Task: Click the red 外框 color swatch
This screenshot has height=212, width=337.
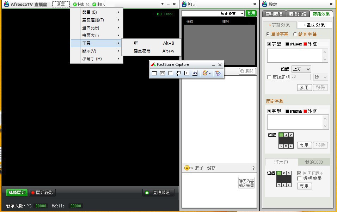Action: [305, 44]
